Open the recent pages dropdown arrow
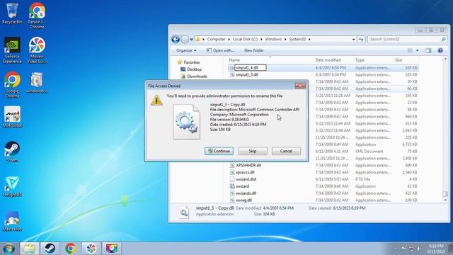The height and width of the screenshot is (255, 453). [191, 40]
